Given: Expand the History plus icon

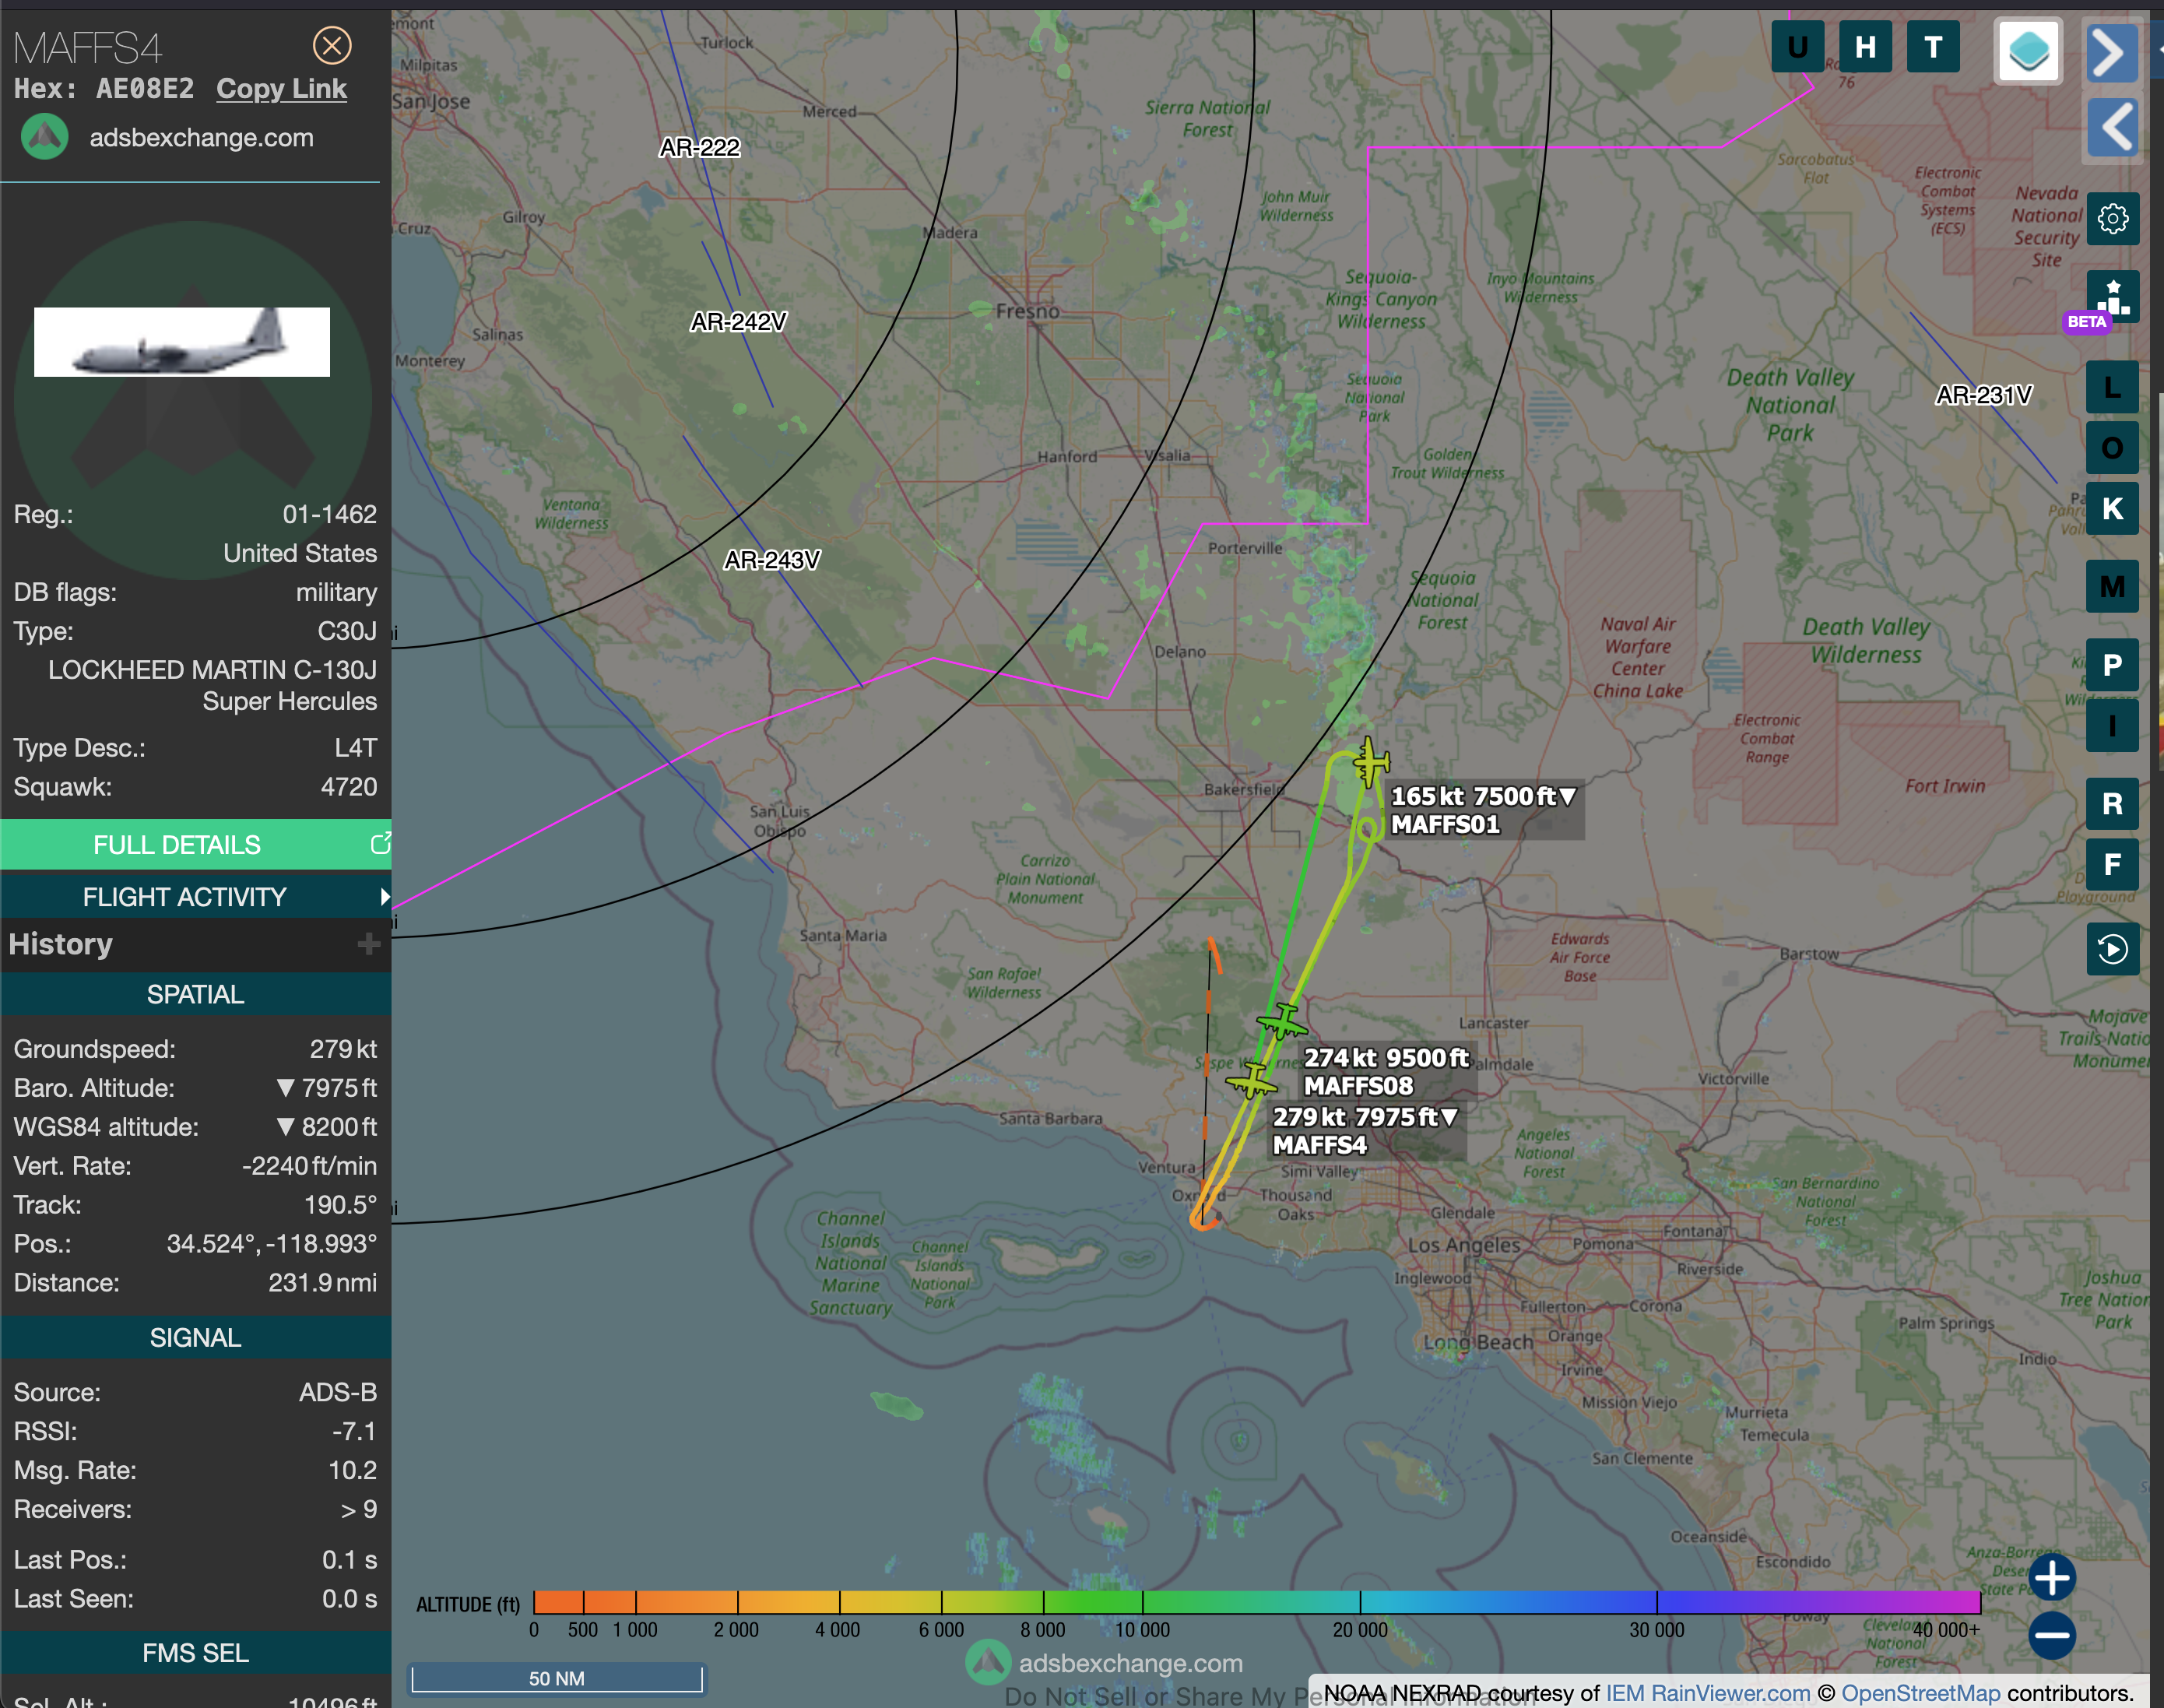Looking at the screenshot, I should tap(369, 944).
